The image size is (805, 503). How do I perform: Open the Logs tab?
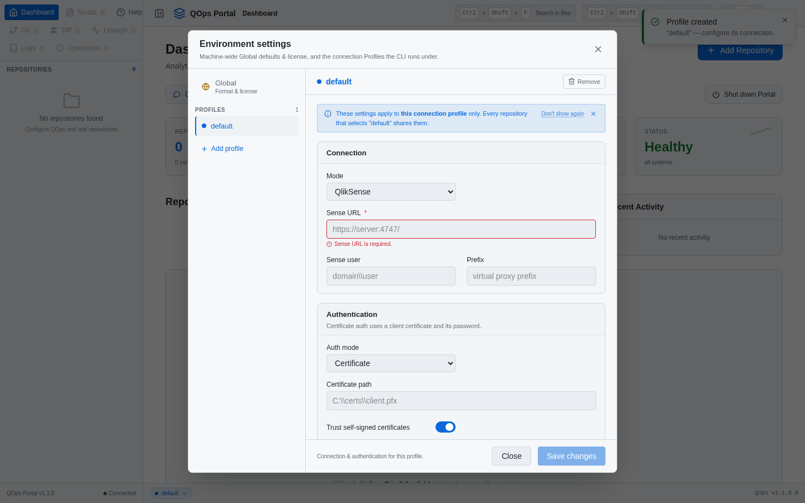[26, 48]
